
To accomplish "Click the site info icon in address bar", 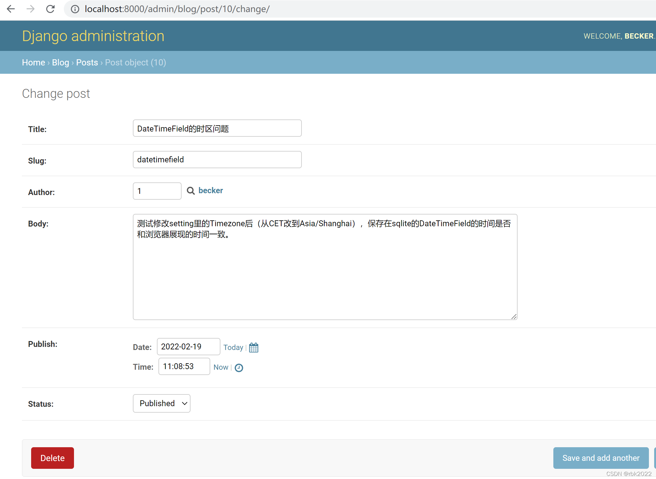I will tap(75, 9).
